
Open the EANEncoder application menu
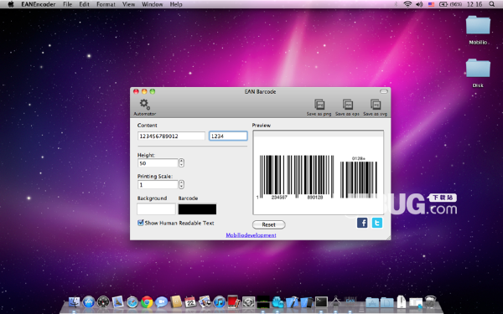39,4
